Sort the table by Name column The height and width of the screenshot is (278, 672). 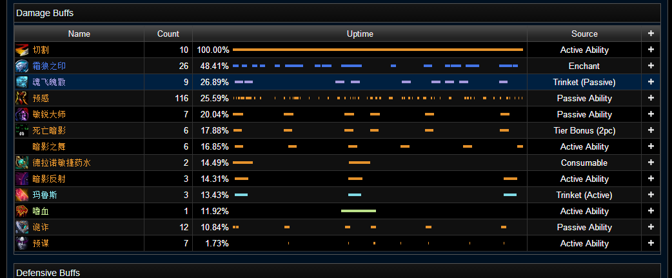pyautogui.click(x=79, y=34)
